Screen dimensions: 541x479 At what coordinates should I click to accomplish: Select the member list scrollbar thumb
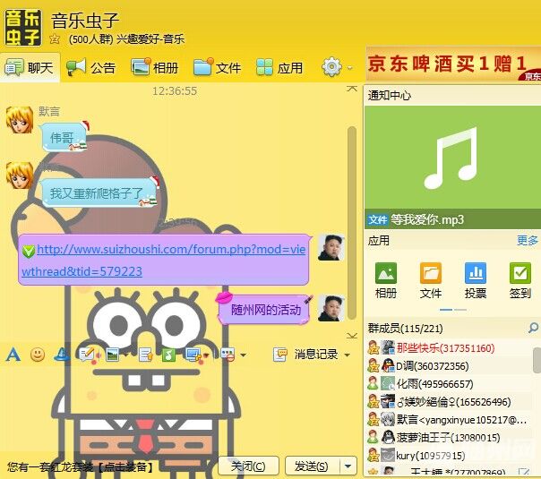click(537, 360)
